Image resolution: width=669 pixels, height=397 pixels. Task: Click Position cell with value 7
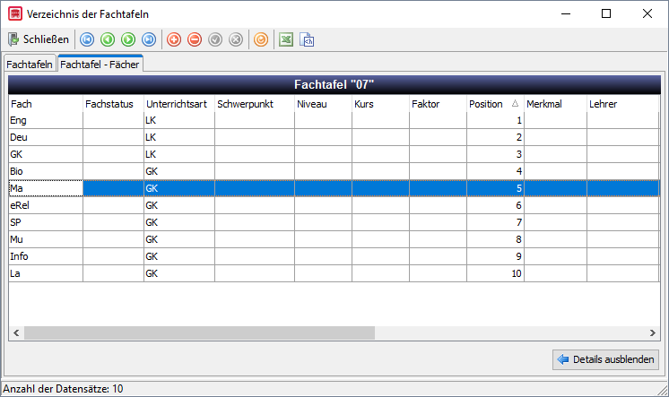495,222
